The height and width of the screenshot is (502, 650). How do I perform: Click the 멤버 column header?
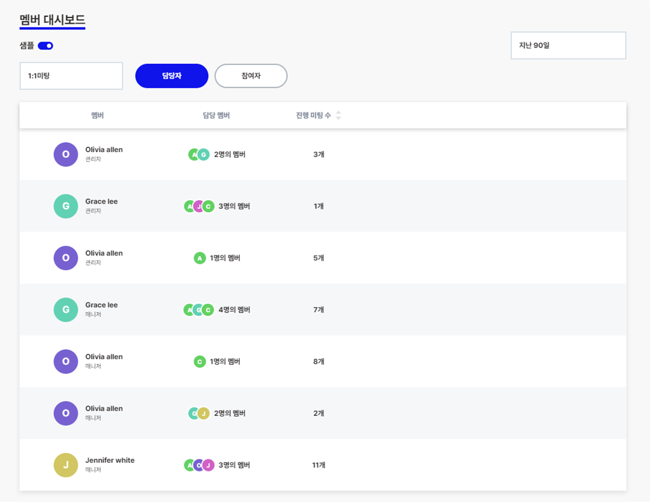(98, 115)
